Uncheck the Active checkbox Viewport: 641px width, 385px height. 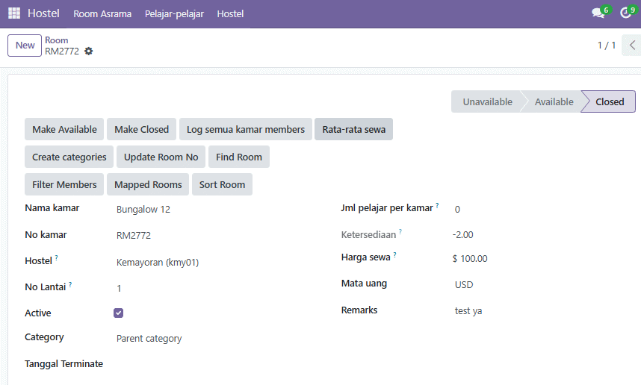point(119,313)
